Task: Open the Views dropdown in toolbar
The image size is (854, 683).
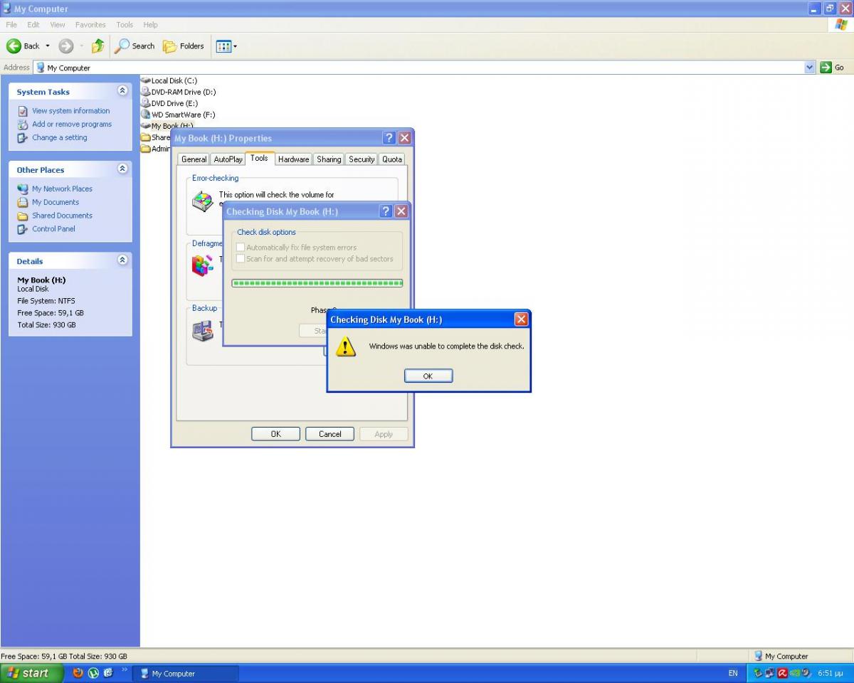Action: coord(226,46)
